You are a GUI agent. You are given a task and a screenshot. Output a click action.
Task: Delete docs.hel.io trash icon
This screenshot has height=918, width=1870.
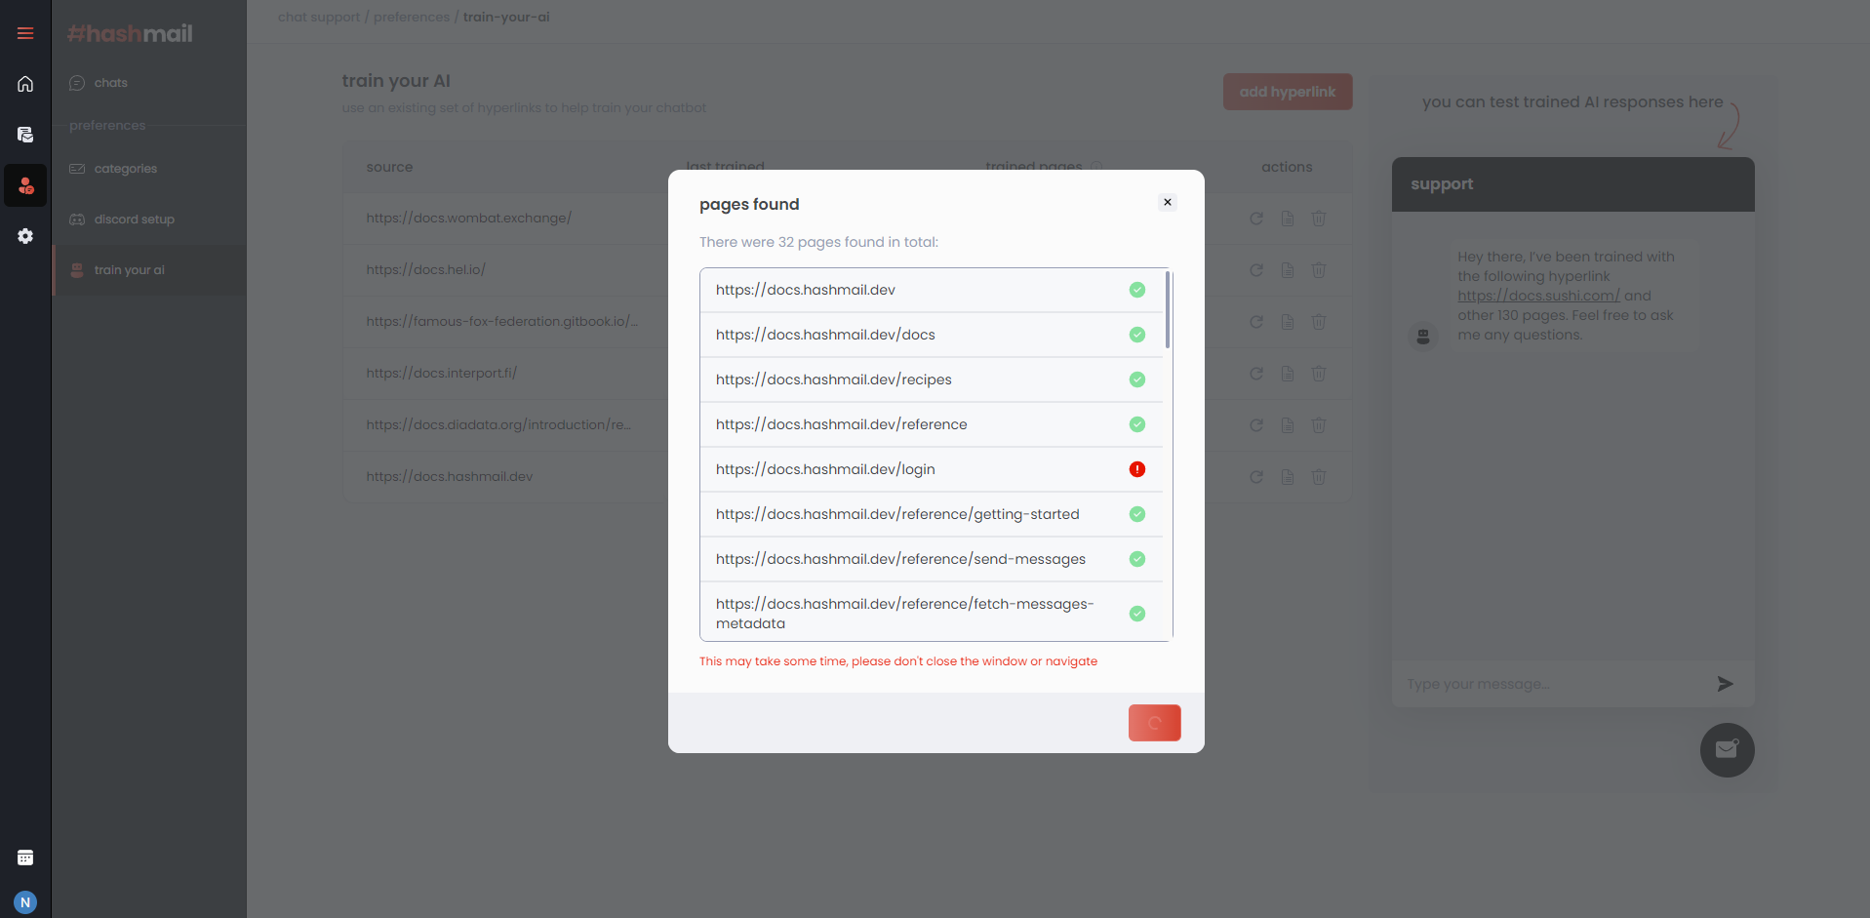pyautogui.click(x=1319, y=270)
